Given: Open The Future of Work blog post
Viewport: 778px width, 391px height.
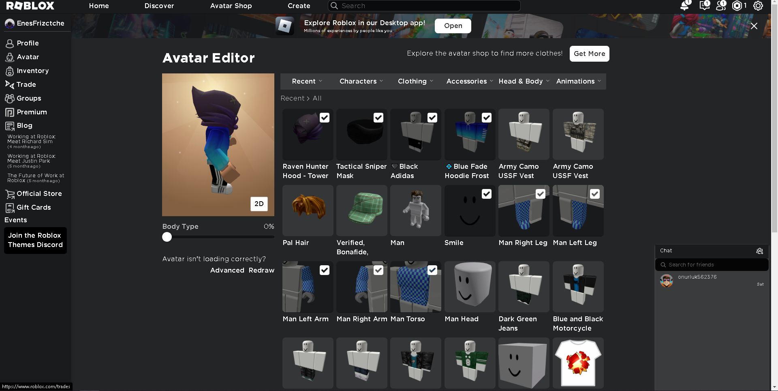Looking at the screenshot, I should (x=36, y=178).
